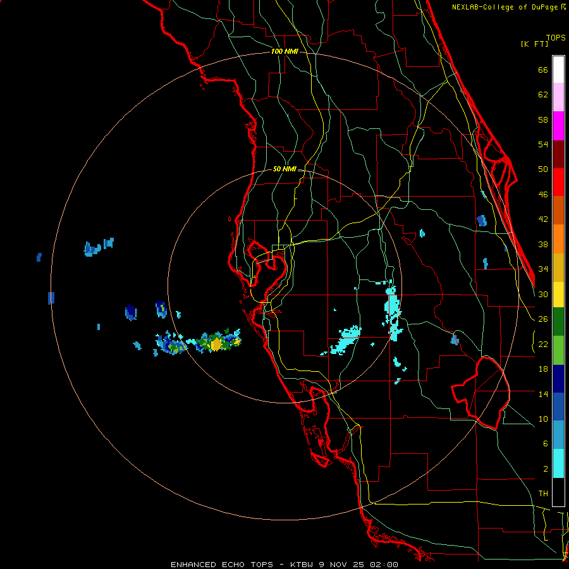
Task: Click the 'KTBW' station identifier in caption
Action: (301, 565)
